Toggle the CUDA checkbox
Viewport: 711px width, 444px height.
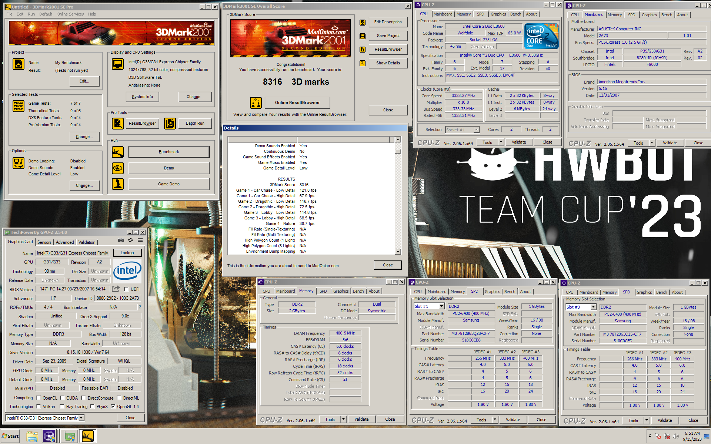pos(62,398)
